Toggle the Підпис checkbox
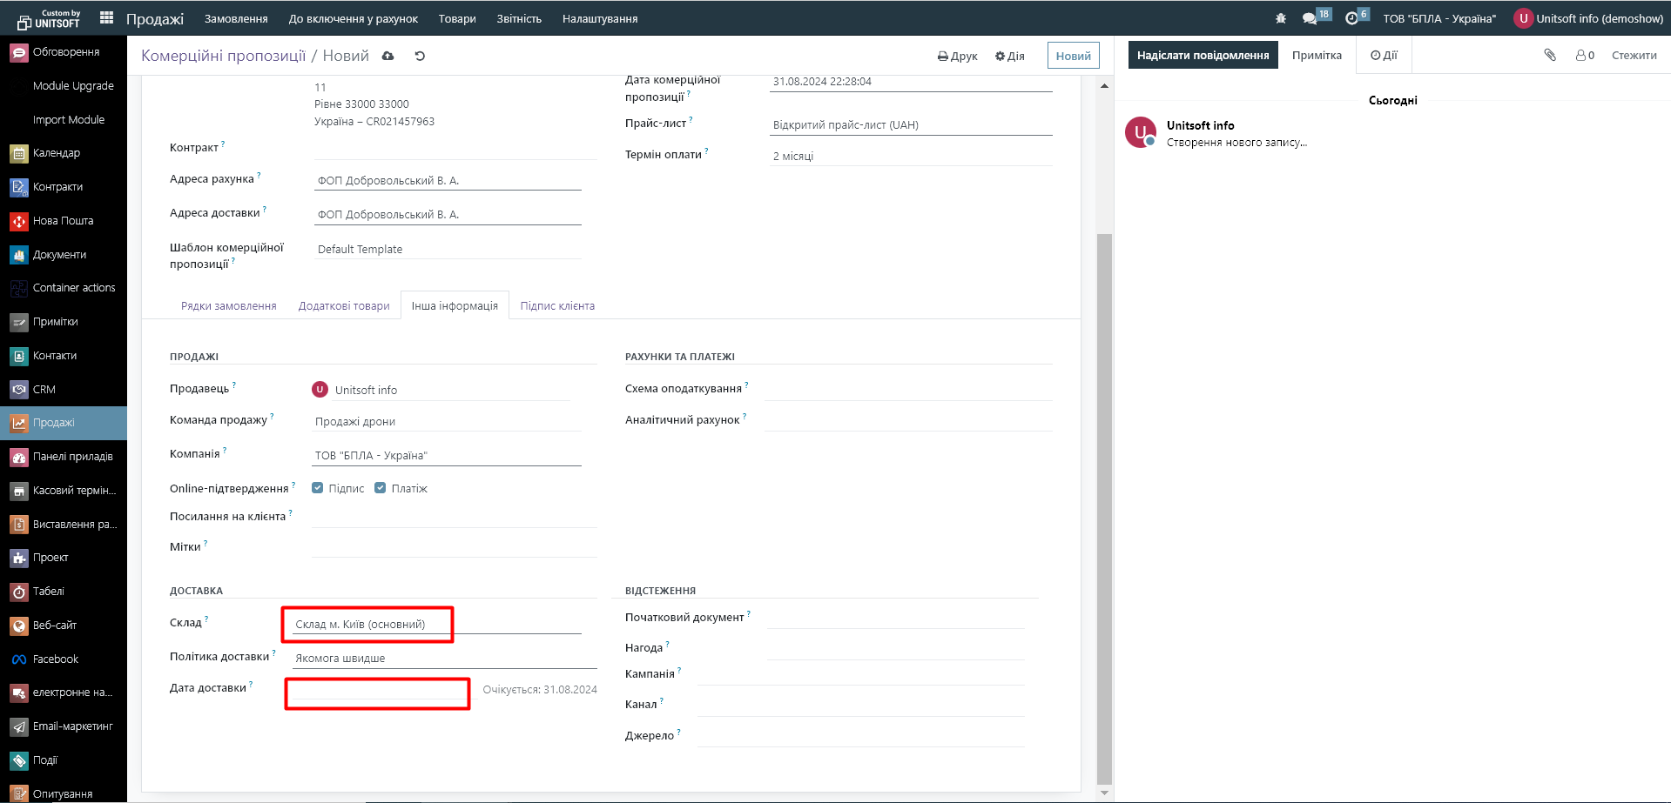The height and width of the screenshot is (803, 1671). pyautogui.click(x=318, y=488)
